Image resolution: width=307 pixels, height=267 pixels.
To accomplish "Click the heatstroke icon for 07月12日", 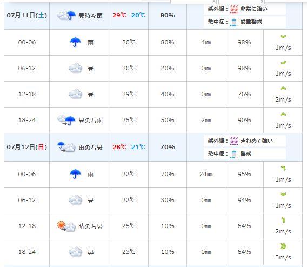I will click(x=233, y=154).
